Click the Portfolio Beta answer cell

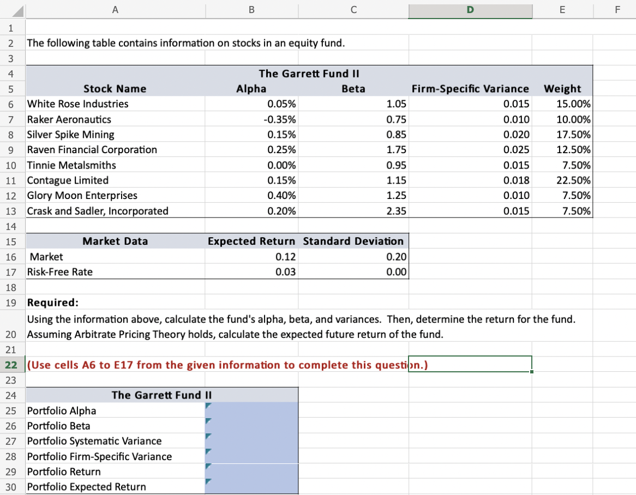251,426
